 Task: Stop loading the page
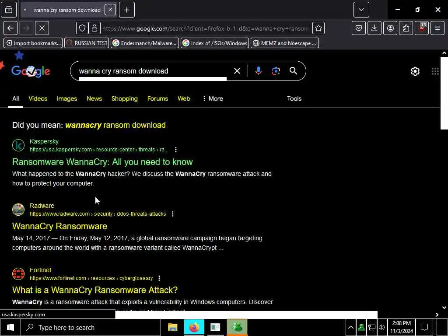(x=42, y=28)
